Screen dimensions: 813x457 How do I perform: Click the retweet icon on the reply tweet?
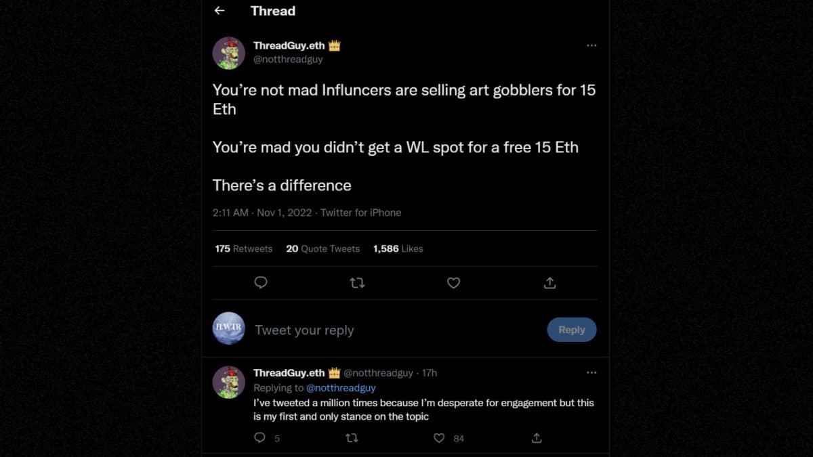pyautogui.click(x=352, y=438)
